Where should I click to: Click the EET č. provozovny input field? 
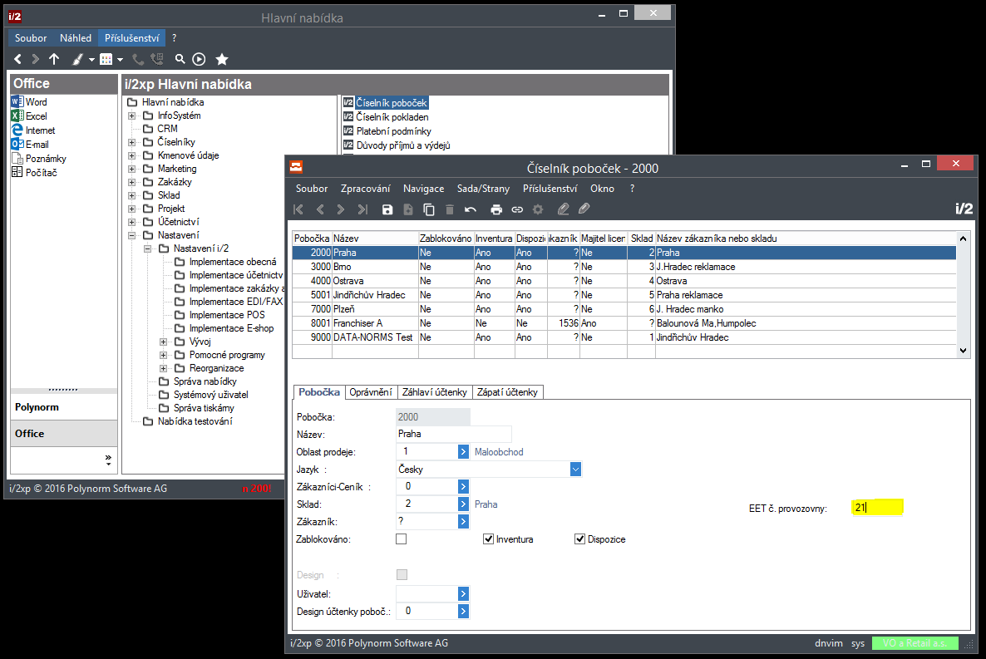[877, 508]
